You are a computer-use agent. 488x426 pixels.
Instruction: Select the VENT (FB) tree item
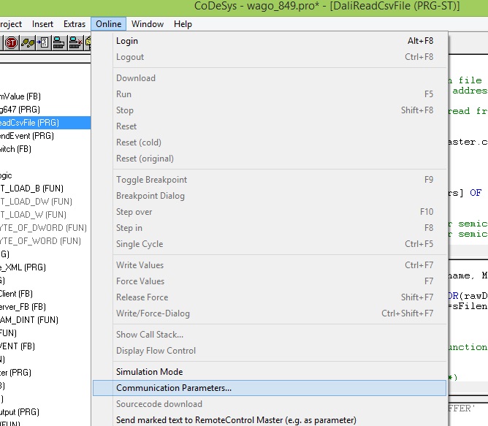[18, 346]
